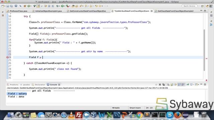Viewport: 214px width, 120px height.
Task: Click the External Tools run icon
Action: pyautogui.click(x=67, y=6)
